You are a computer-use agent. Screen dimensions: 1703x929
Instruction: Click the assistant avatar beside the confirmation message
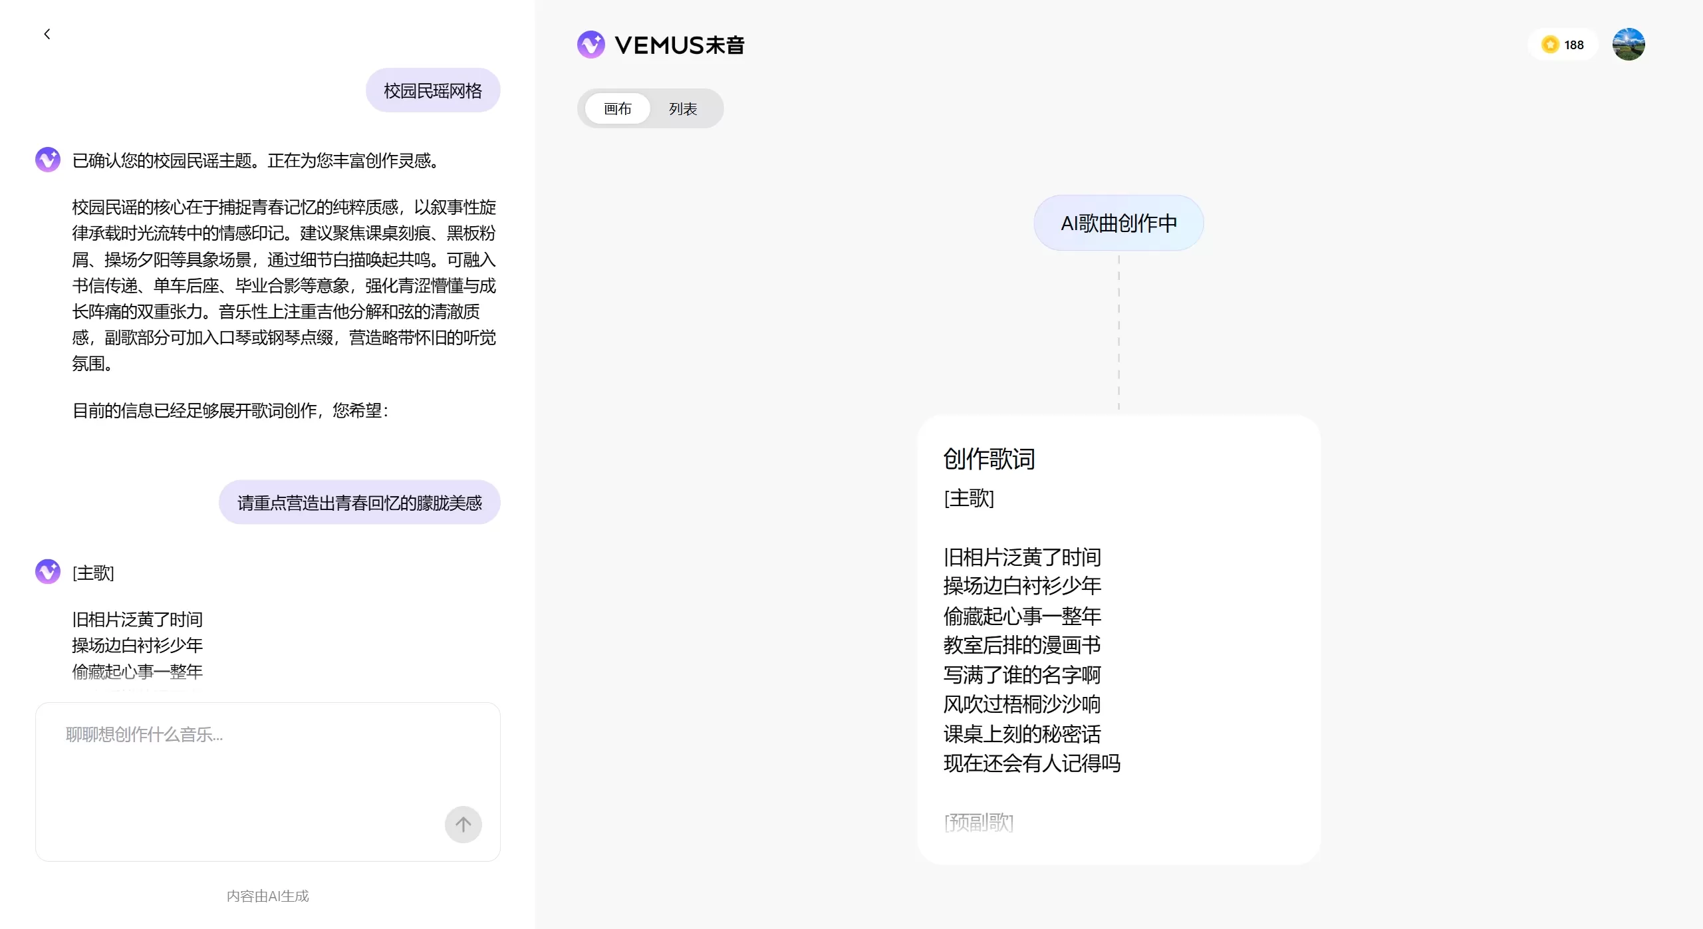coord(48,160)
